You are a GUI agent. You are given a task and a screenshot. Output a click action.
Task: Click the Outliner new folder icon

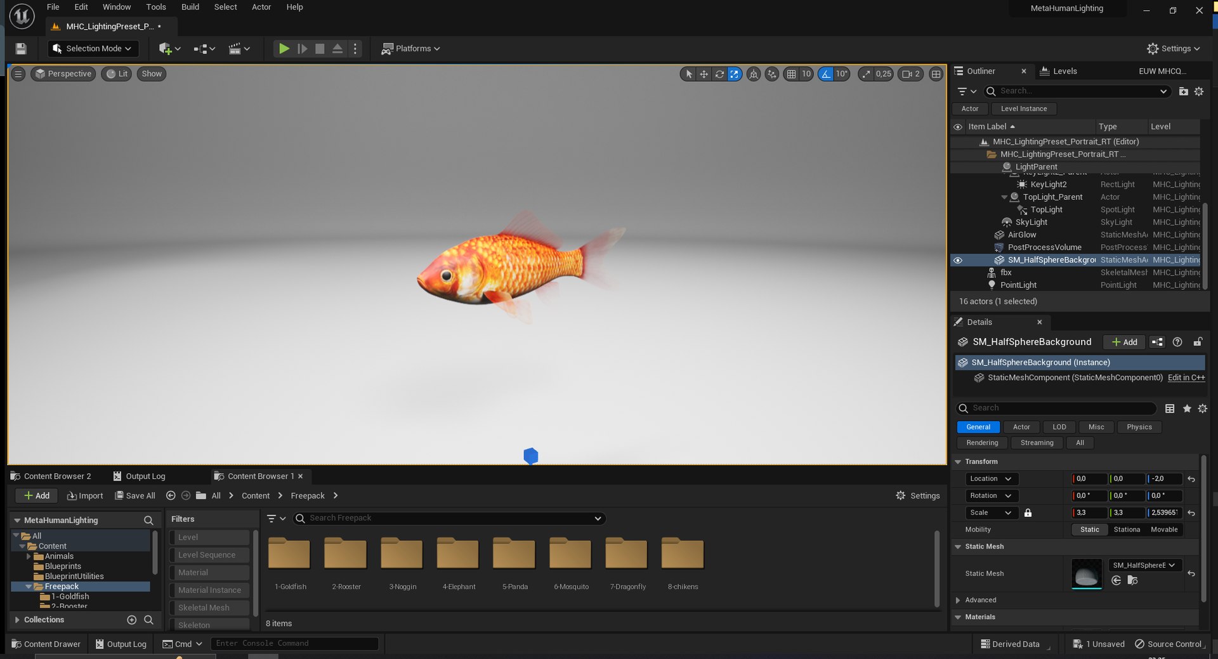pyautogui.click(x=1183, y=91)
